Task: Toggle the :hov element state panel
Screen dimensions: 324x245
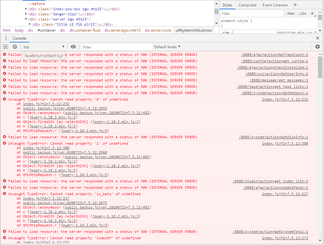Action: click(x=290, y=13)
